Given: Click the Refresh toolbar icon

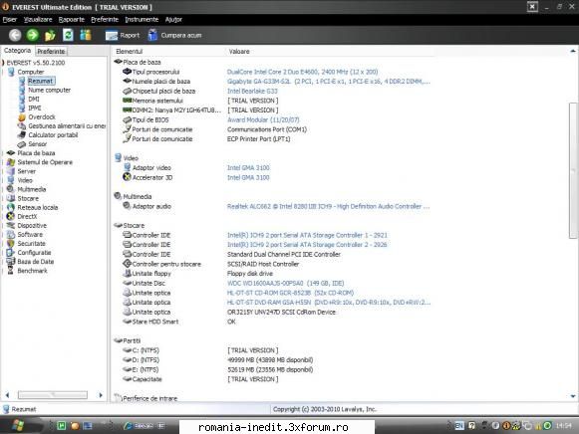Looking at the screenshot, I should click(68, 35).
